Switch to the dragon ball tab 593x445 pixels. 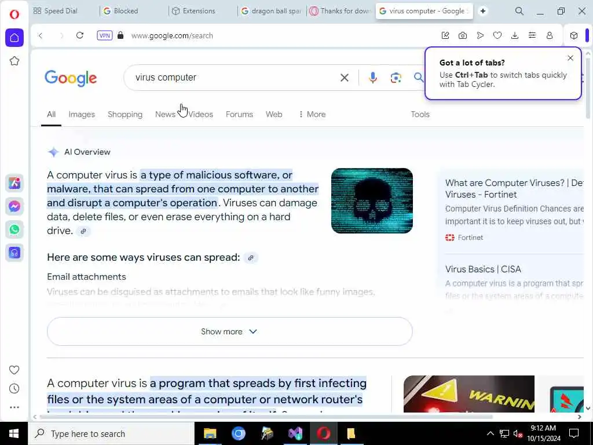(270, 11)
